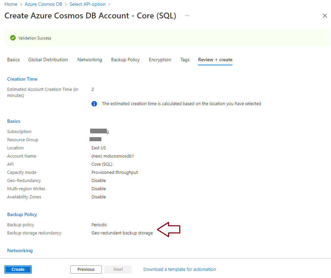Close the Create Cosmos DB Account blade
Viewport: 331px width, 278px height.
point(325,16)
